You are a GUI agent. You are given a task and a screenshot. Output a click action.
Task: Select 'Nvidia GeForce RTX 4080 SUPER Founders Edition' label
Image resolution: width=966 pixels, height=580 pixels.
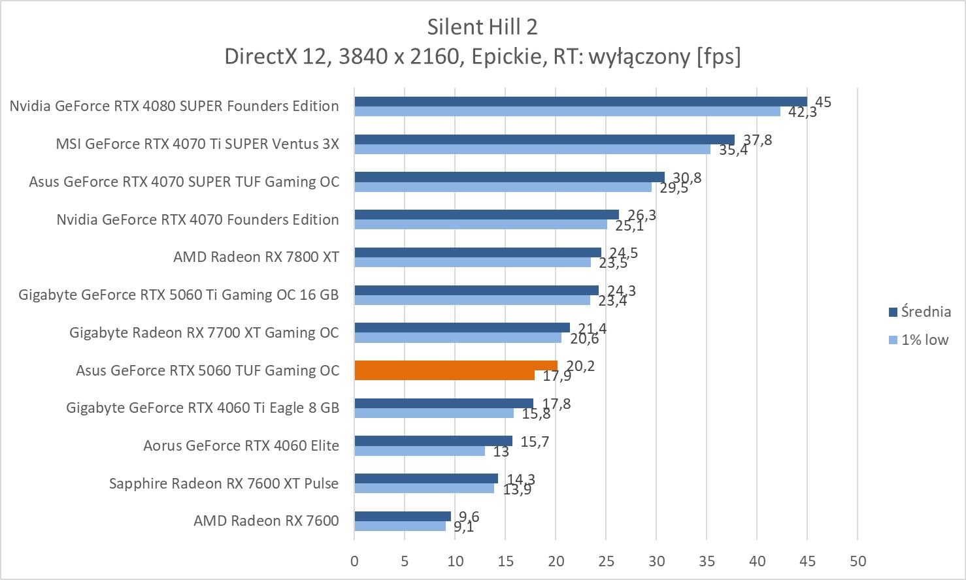(174, 106)
